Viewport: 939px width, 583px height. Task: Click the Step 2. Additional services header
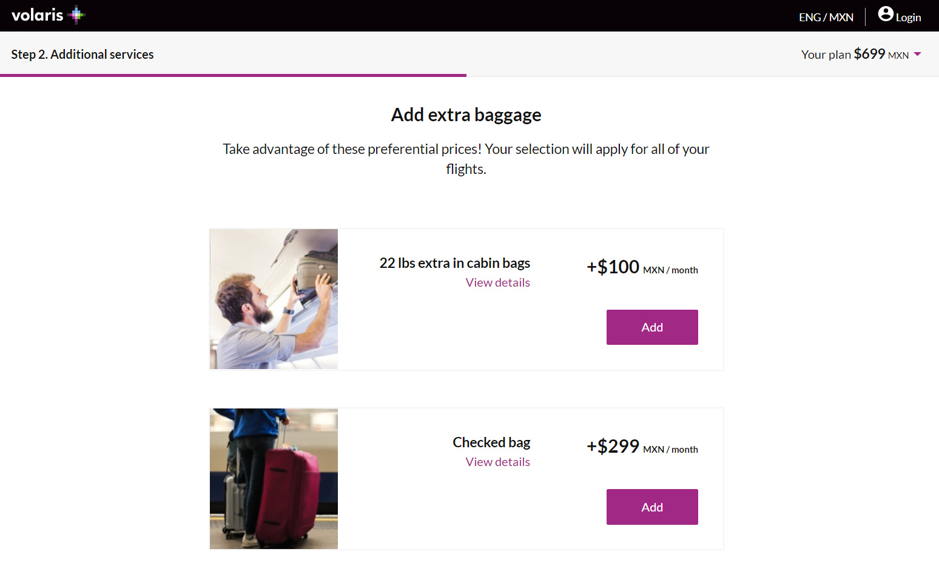tap(82, 54)
